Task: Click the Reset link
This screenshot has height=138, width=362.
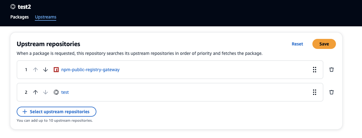Action: click(297, 44)
